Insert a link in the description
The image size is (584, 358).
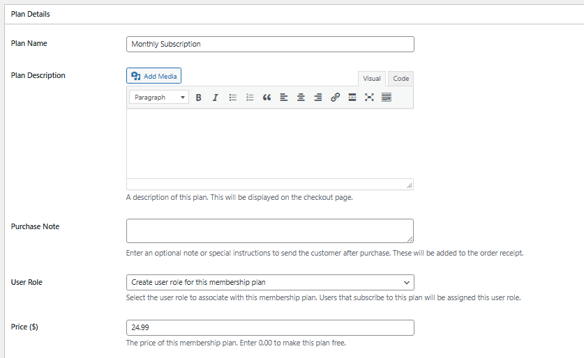click(335, 98)
